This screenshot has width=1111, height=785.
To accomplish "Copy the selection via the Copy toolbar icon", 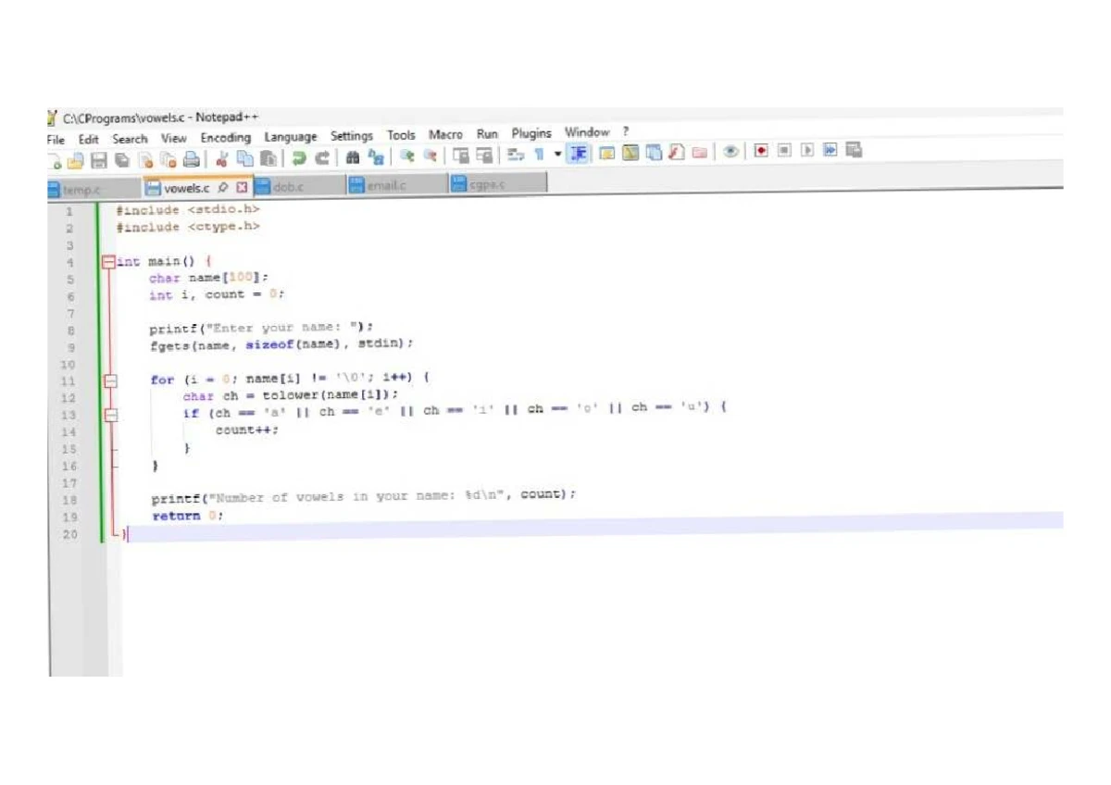I will pos(244,158).
